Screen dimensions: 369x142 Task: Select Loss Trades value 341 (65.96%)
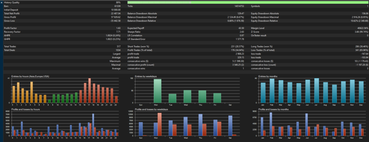pos(362,50)
